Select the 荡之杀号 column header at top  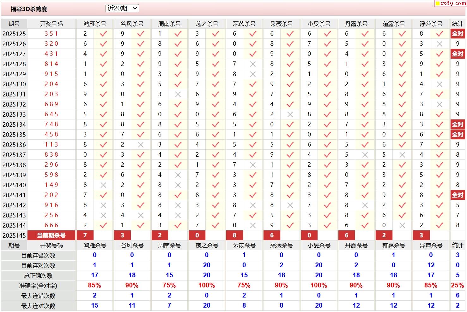207,24
